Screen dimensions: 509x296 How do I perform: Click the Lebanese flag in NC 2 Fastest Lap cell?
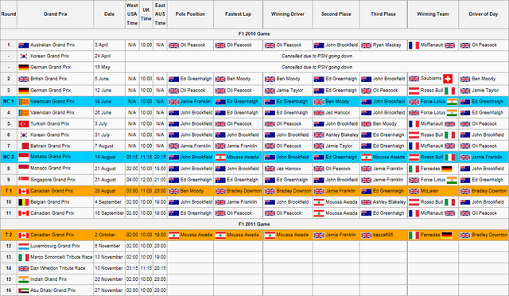(220, 158)
